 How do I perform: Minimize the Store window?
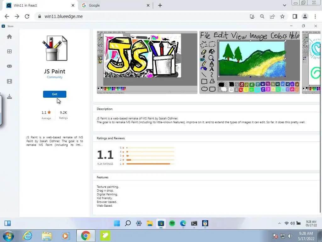pyautogui.click(x=291, y=26)
